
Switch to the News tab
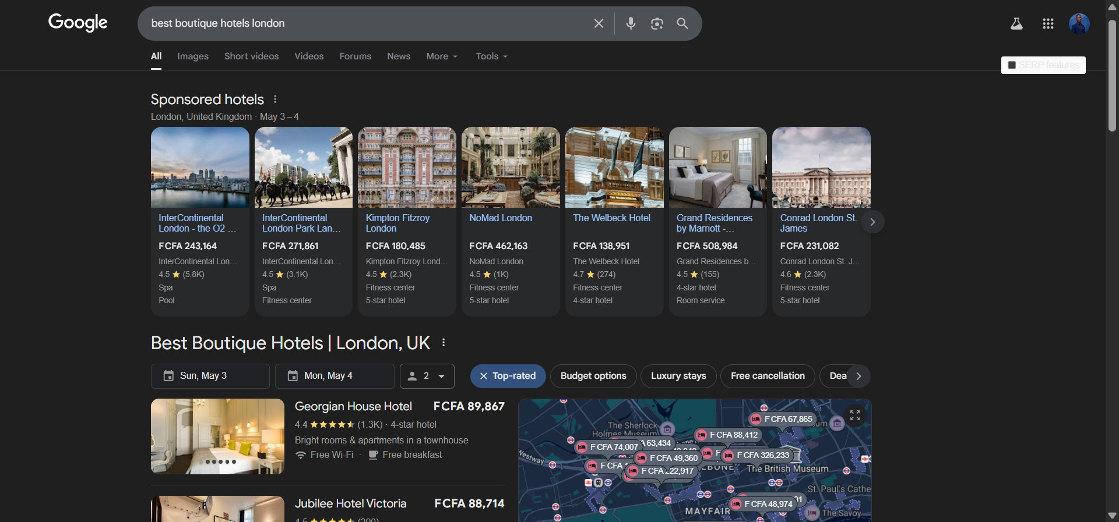[399, 56]
